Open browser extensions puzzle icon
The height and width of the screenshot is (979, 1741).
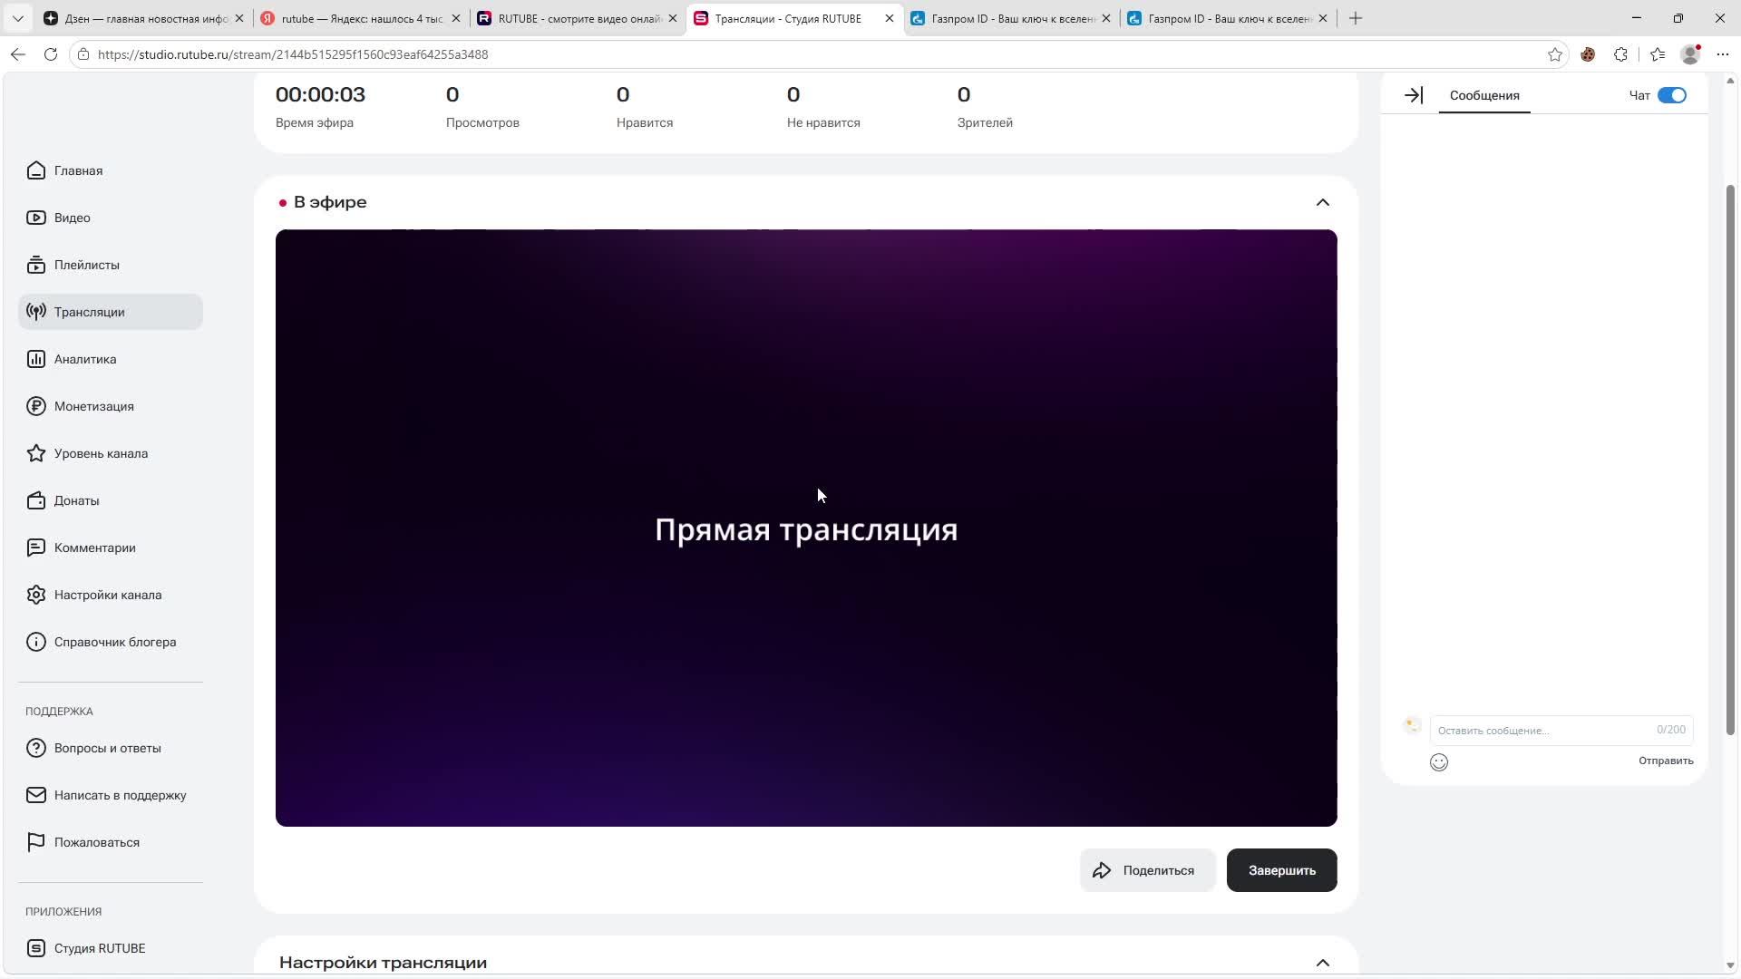[1621, 54]
